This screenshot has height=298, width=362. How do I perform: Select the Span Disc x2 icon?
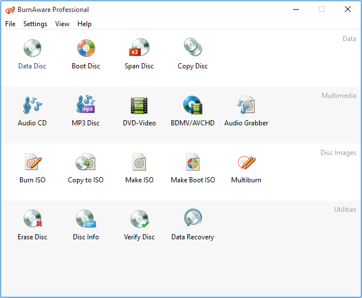[139, 47]
